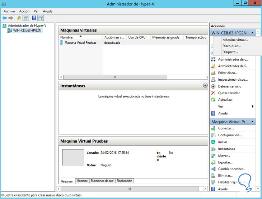
Task: Click the Exportar icon
Action: tap(213, 162)
